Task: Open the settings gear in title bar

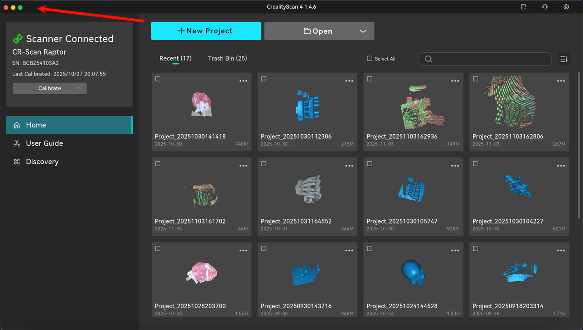Action: [566, 7]
